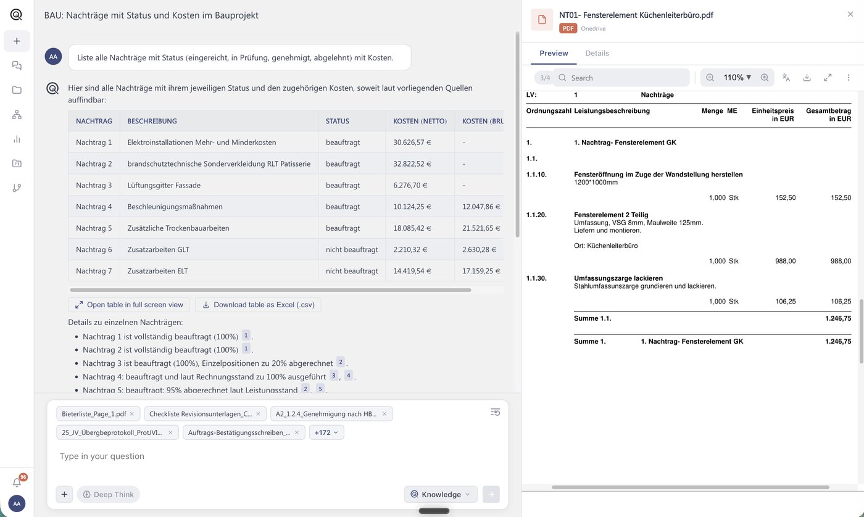Open the git branch workflow icon
The height and width of the screenshot is (517, 864).
pos(17,188)
